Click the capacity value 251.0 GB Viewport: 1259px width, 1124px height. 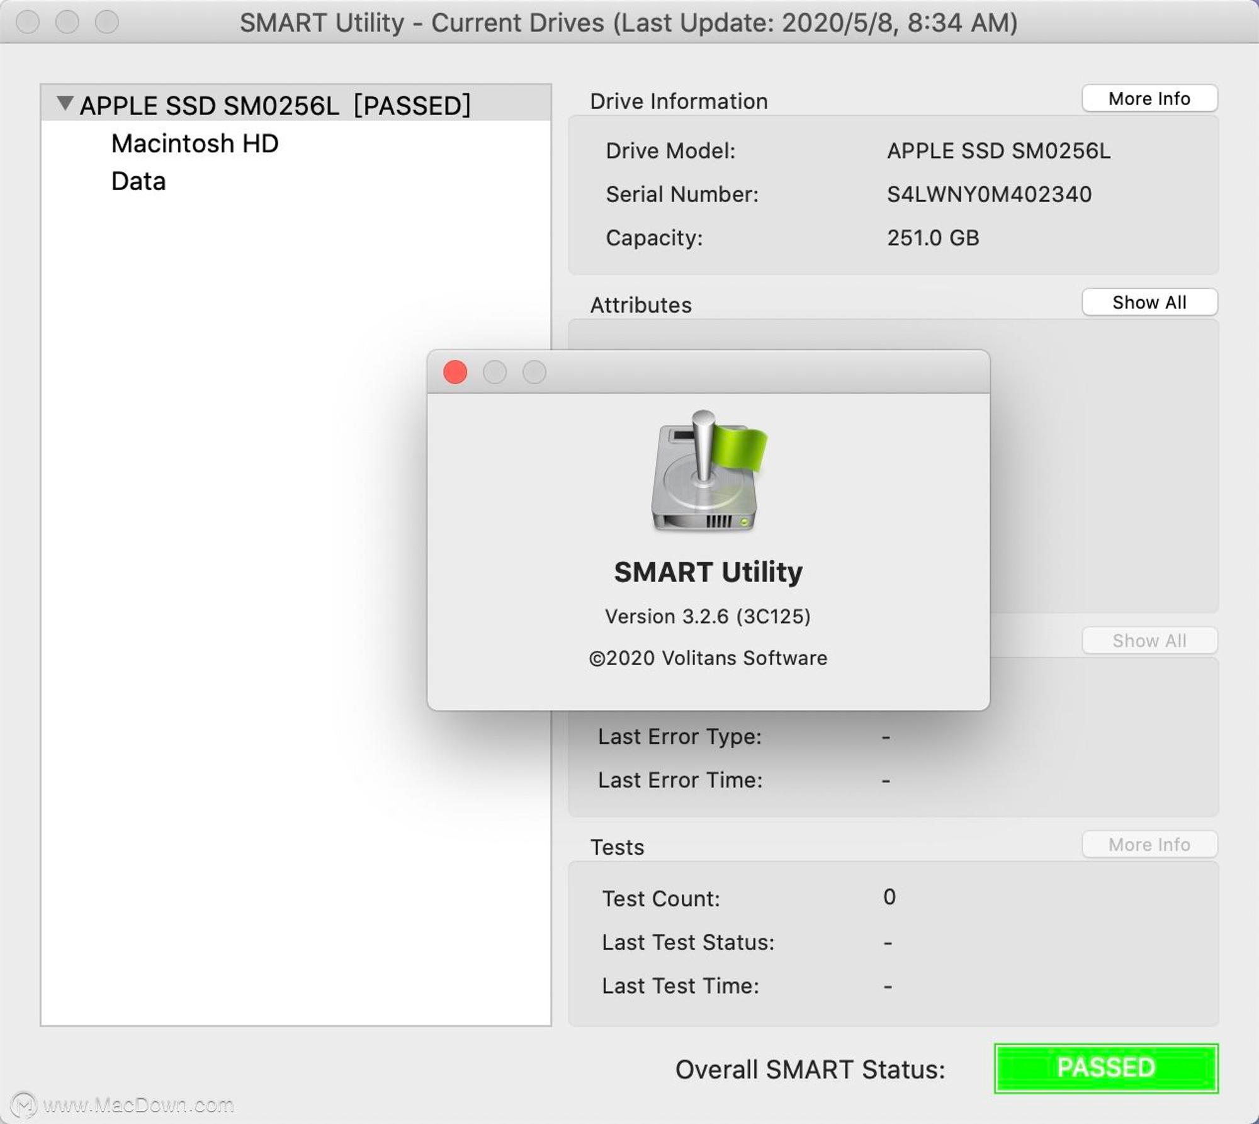coord(933,238)
